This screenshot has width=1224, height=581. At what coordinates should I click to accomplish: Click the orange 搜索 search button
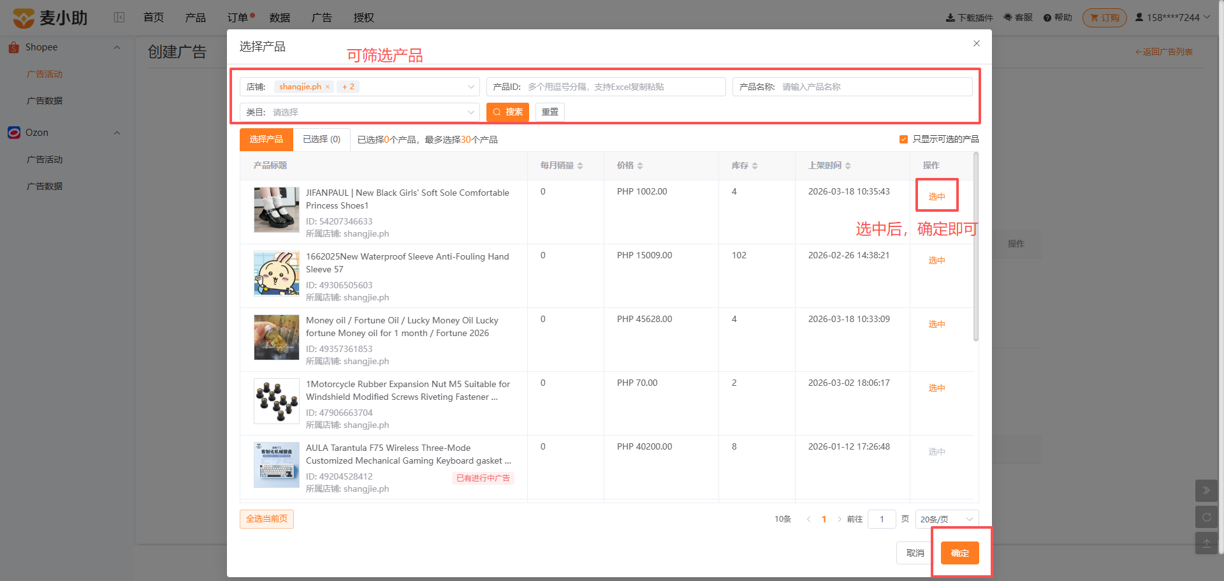(x=507, y=112)
